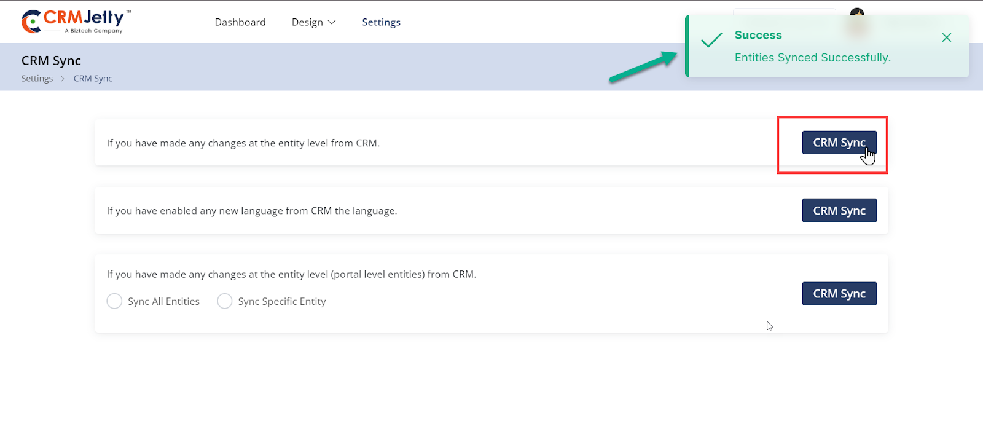Go to the Dashboard menu item

coord(240,22)
